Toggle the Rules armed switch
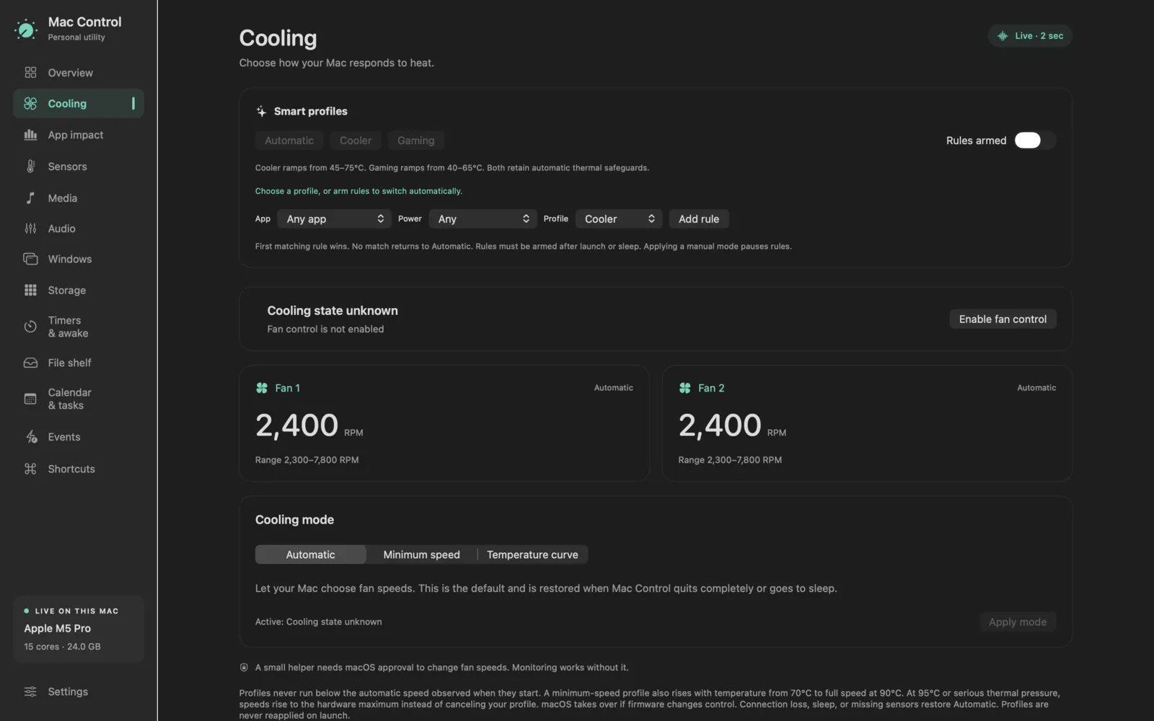The height and width of the screenshot is (721, 1154). pos(1035,141)
